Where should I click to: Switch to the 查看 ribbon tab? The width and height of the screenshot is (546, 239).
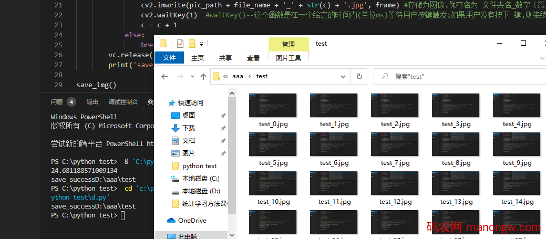tap(253, 58)
